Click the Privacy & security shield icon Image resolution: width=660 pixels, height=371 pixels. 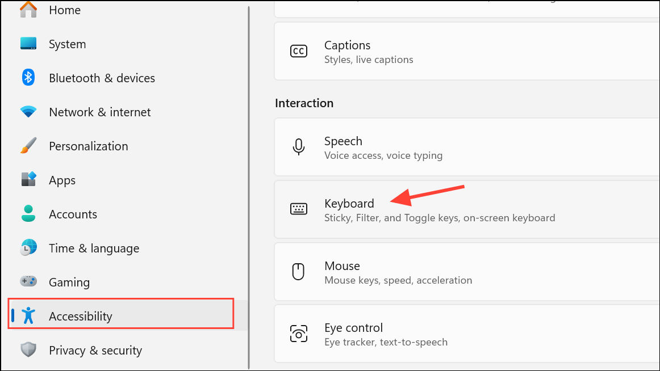[x=28, y=350]
